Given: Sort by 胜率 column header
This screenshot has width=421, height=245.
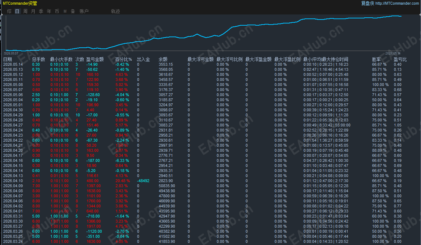Looking at the screenshot, I should click(377, 59).
